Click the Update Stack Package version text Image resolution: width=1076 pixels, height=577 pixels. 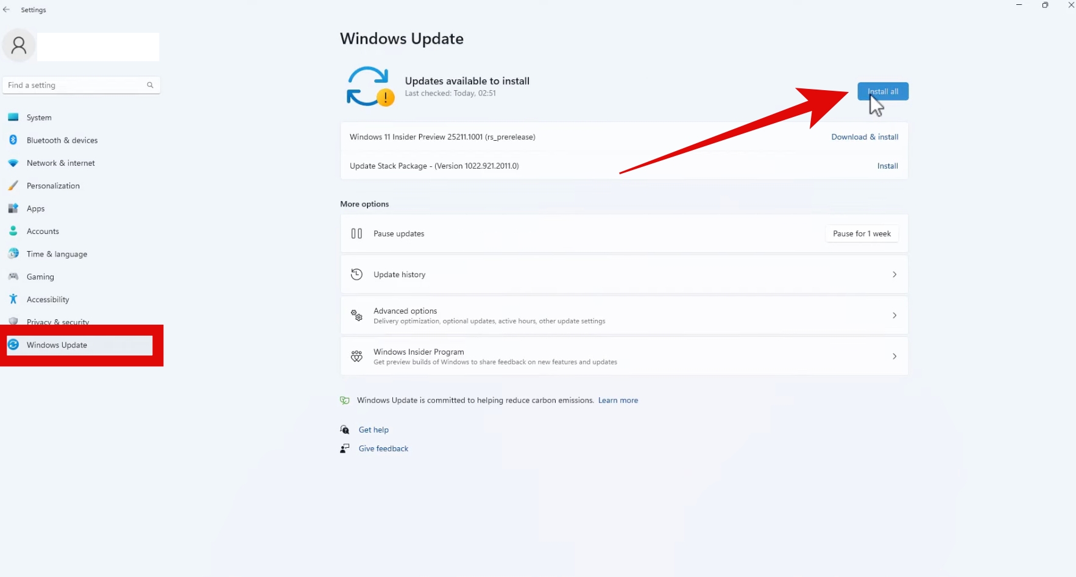pos(434,166)
